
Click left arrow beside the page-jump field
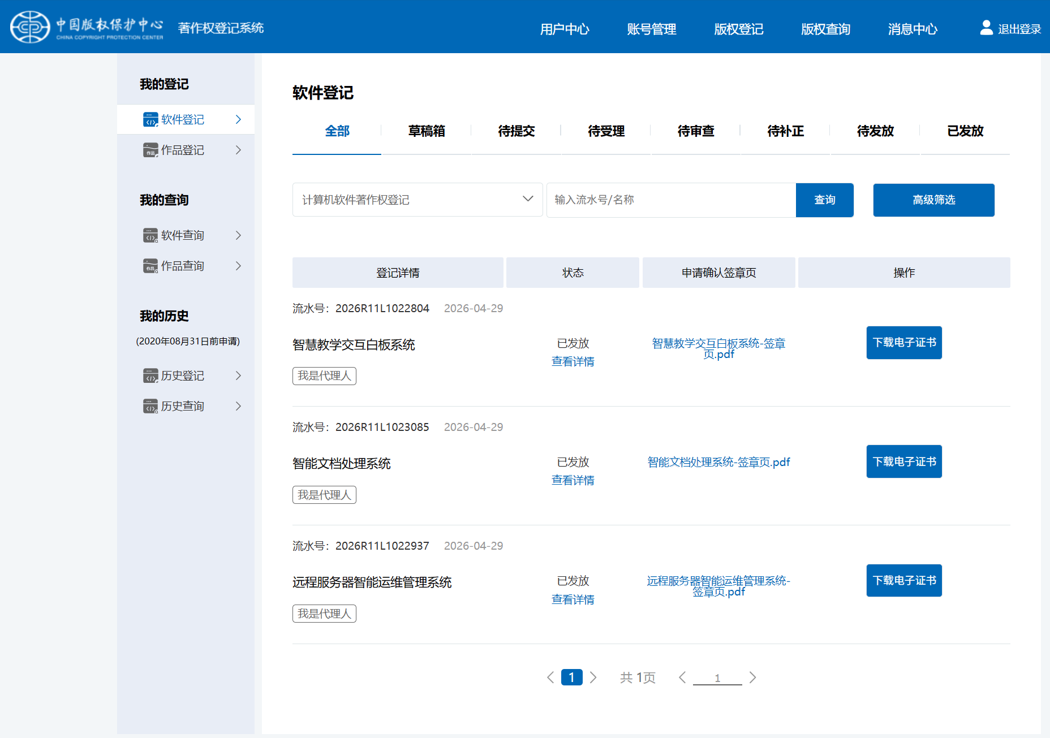(x=682, y=677)
